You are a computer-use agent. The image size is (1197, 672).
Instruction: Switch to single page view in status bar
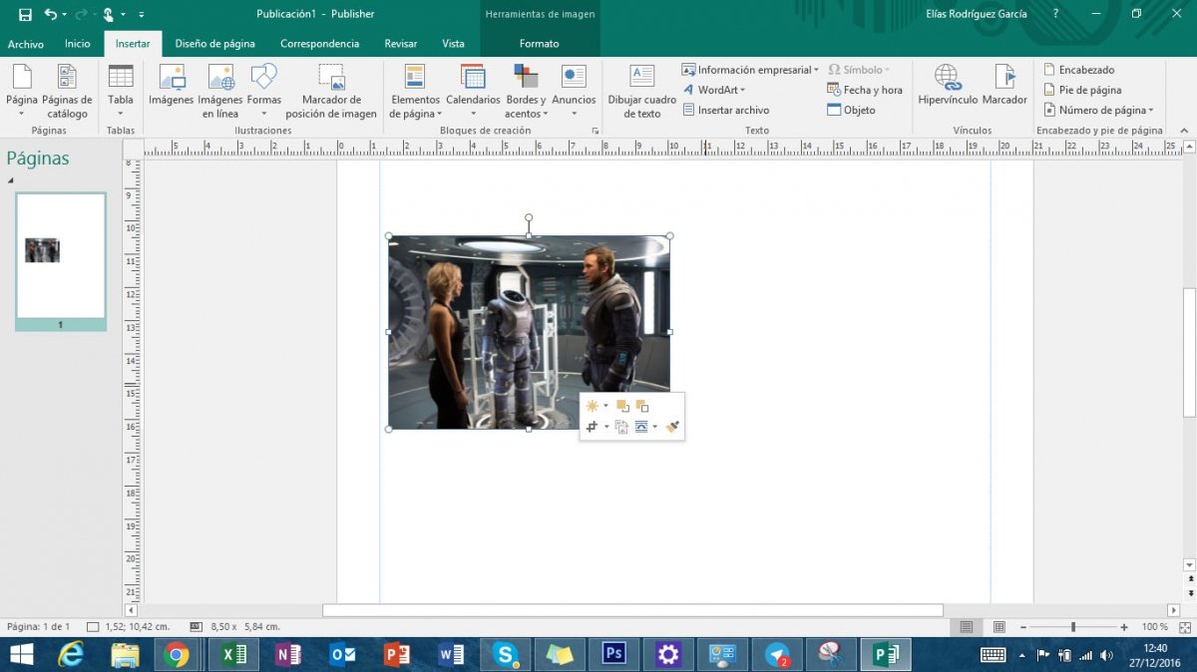point(966,627)
